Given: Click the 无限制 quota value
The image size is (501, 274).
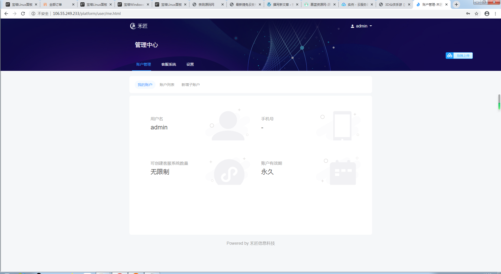Looking at the screenshot, I should click(160, 172).
